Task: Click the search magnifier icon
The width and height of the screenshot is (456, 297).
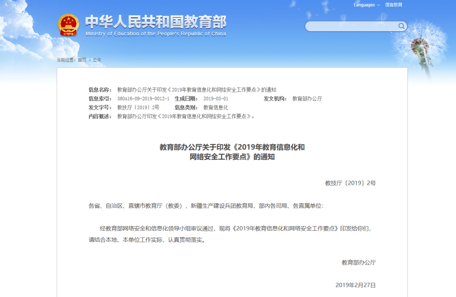Action: 401,27
